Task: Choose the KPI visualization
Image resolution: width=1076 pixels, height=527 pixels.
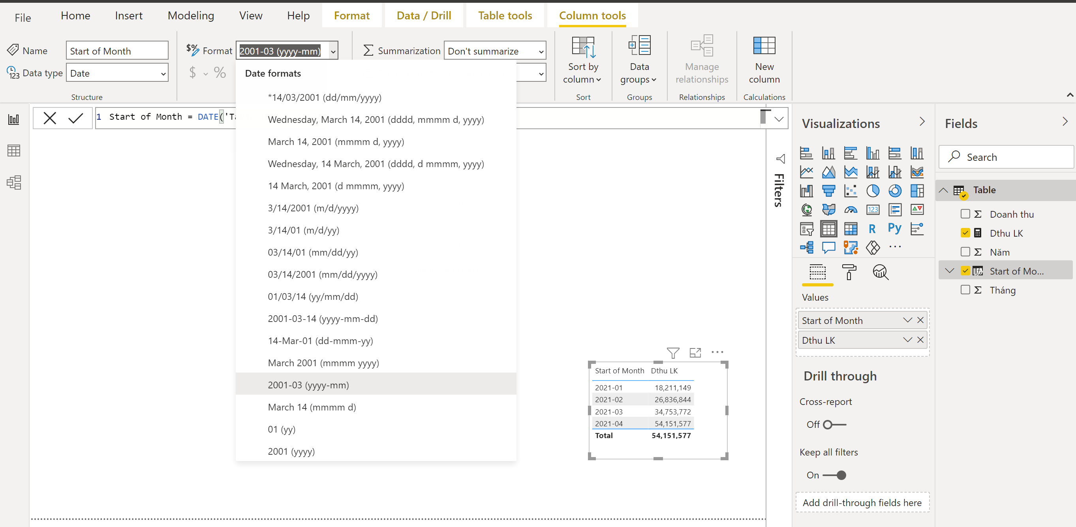Action: click(x=917, y=210)
